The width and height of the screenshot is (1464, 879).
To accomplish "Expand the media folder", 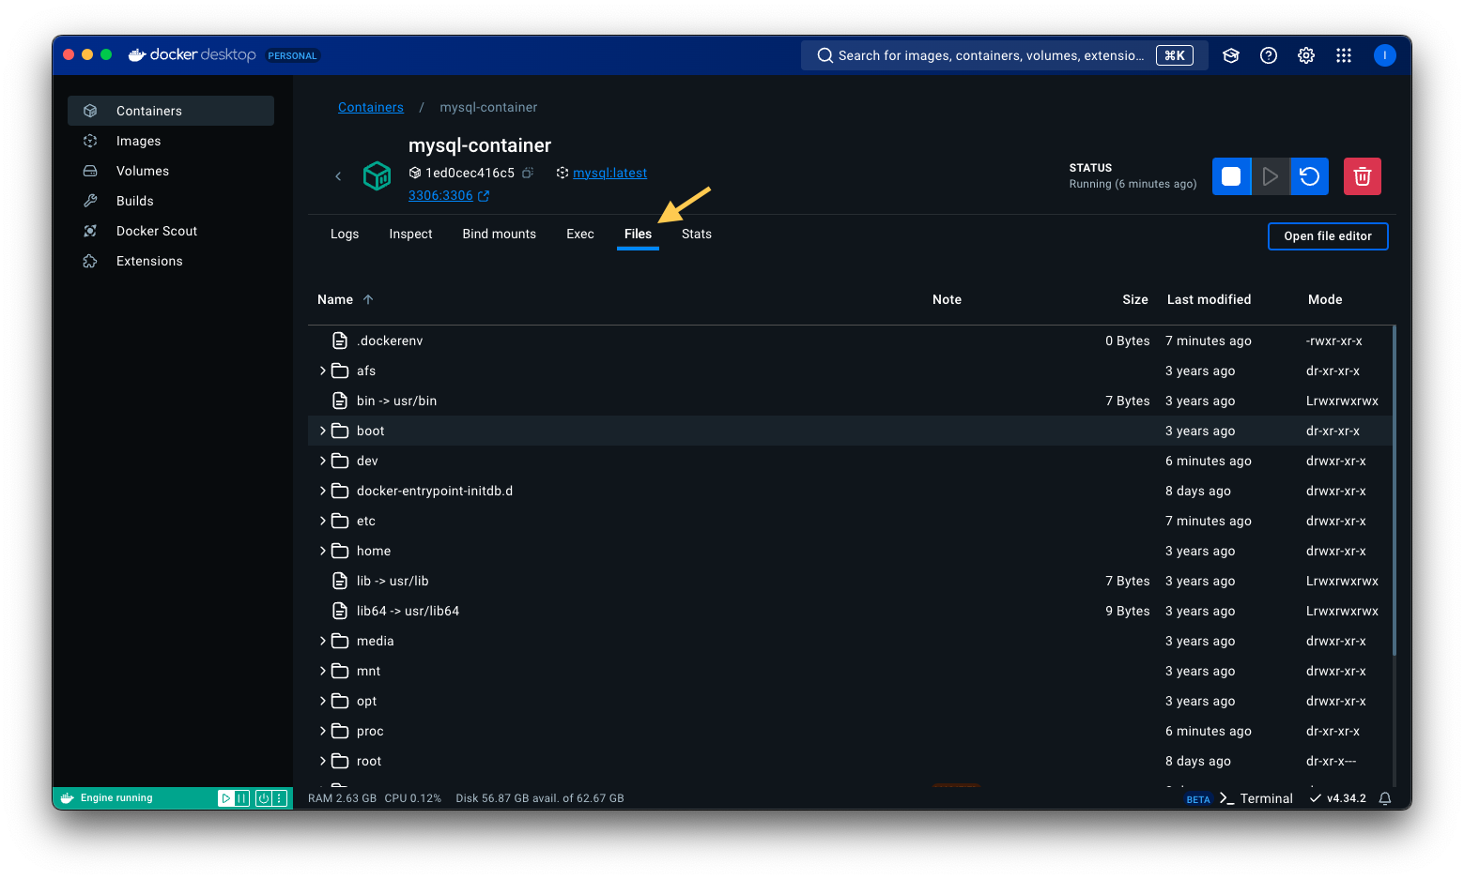I will (322, 641).
